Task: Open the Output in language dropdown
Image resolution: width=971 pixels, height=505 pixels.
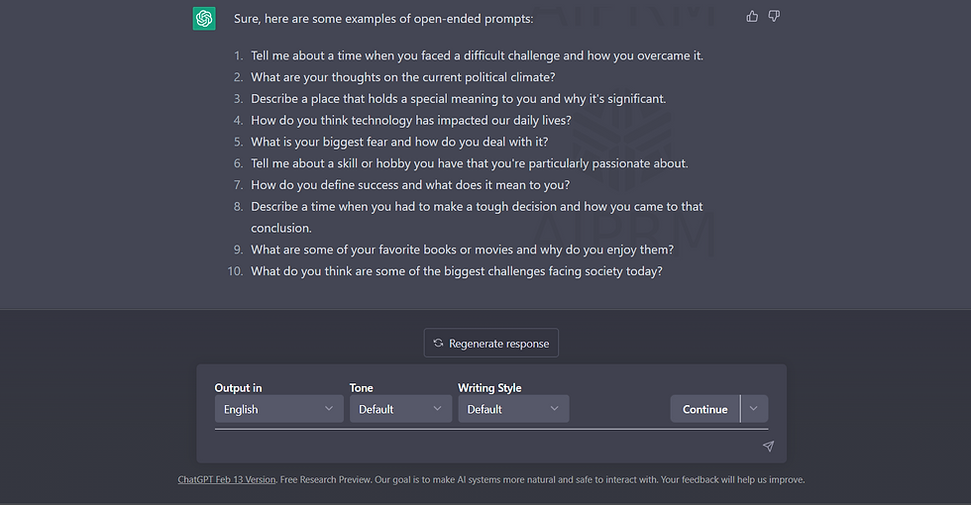Action: [x=279, y=409]
